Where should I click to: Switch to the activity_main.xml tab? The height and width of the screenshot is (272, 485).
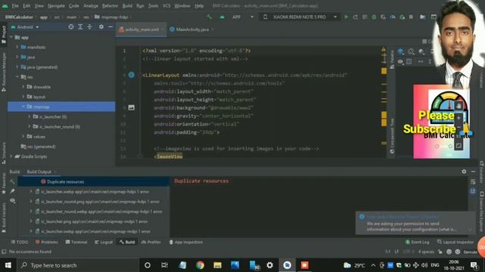pos(142,29)
